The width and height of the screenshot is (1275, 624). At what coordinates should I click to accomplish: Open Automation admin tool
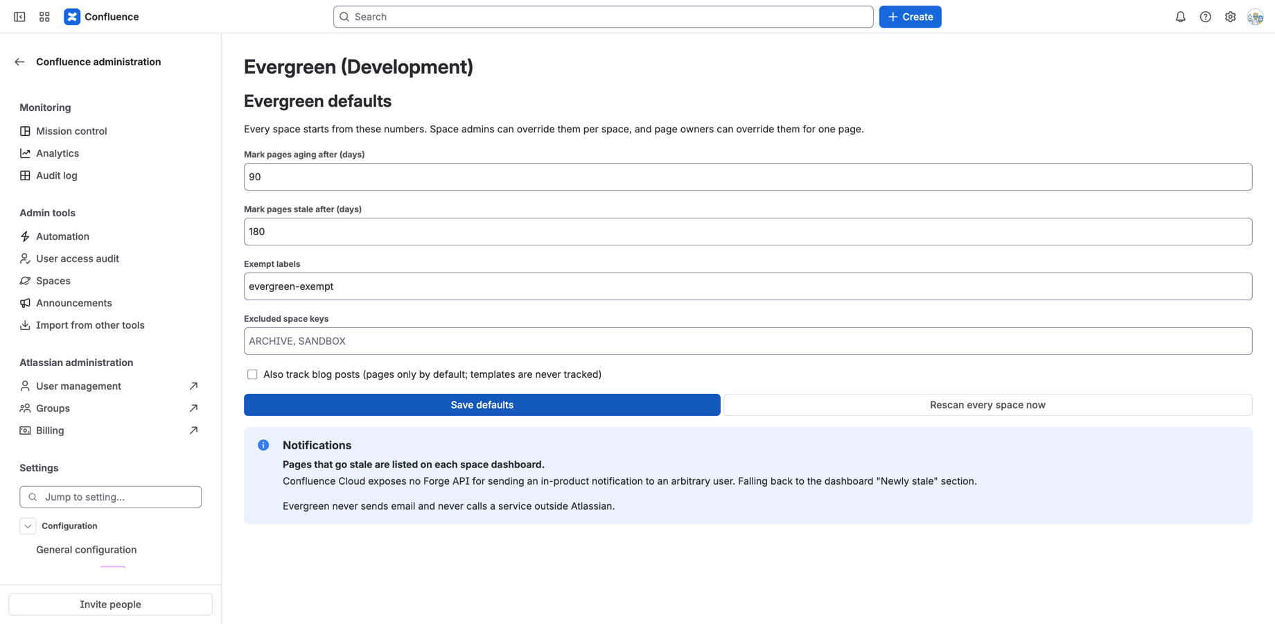[62, 236]
